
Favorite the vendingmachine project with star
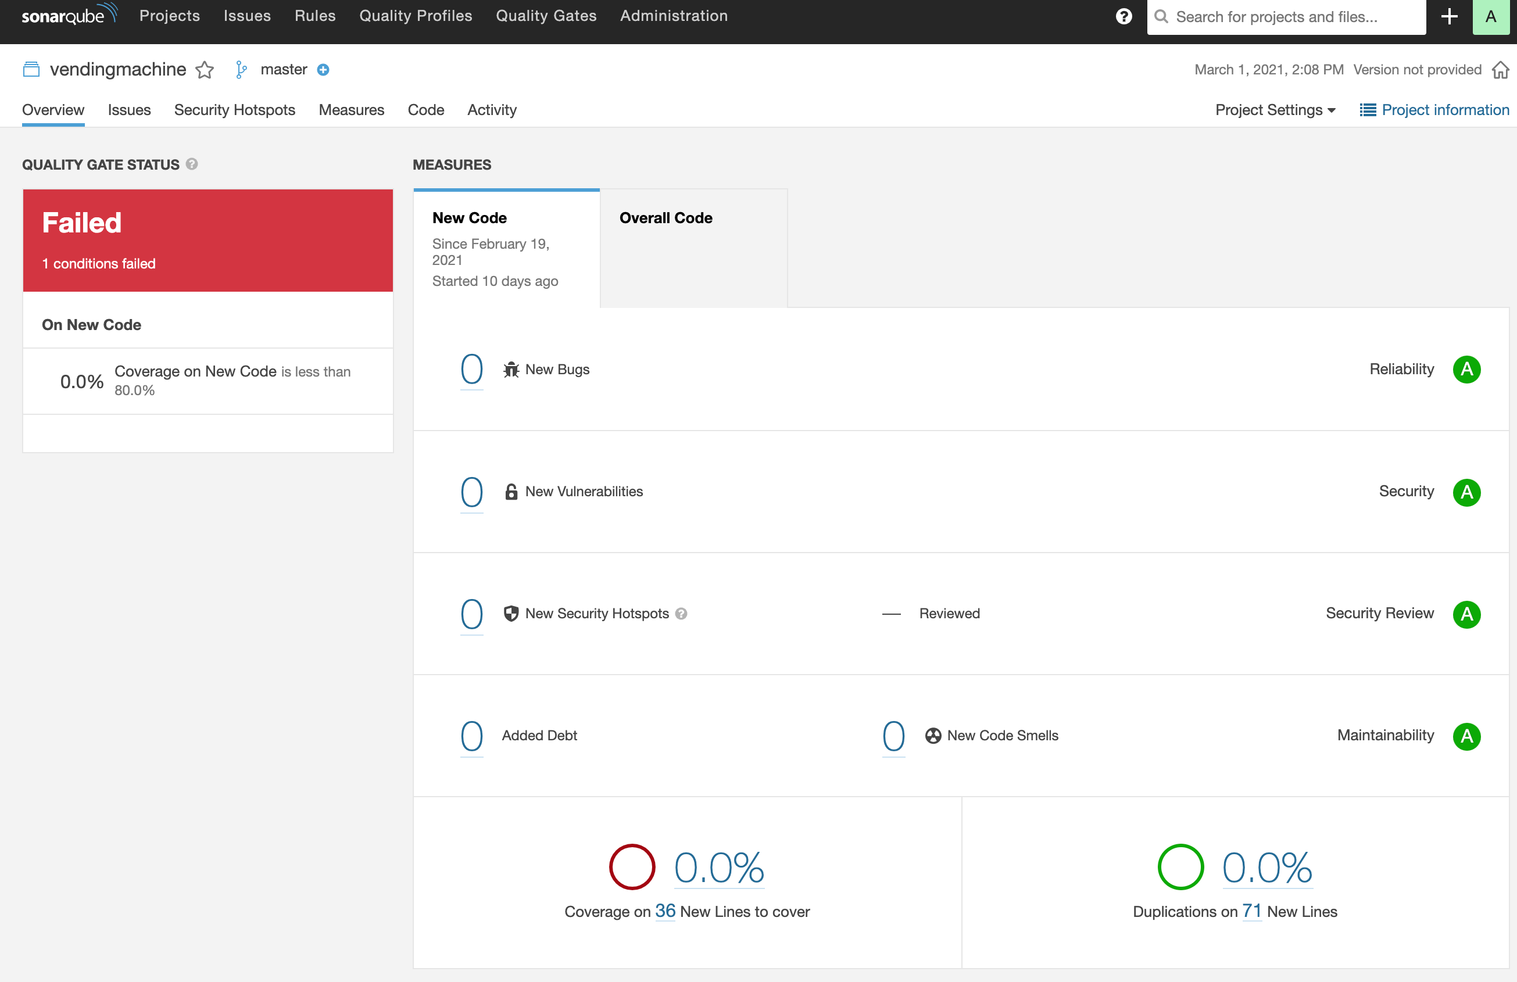pos(205,70)
